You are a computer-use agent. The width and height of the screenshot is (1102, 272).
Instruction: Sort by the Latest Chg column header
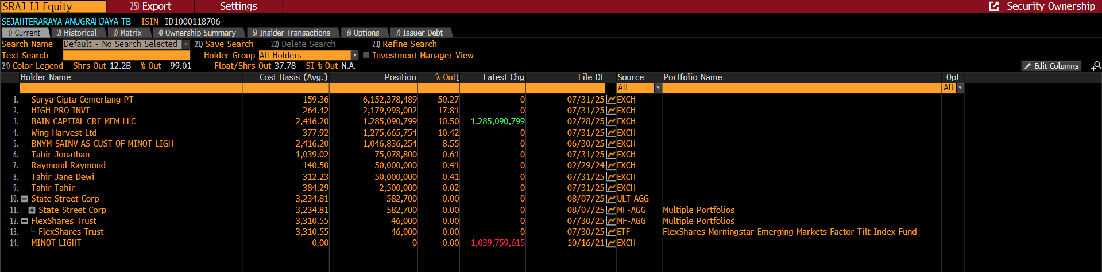coord(503,77)
